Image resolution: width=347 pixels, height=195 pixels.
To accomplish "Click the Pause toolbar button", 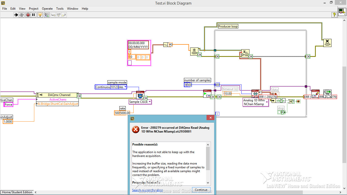I will click(x=34, y=15).
